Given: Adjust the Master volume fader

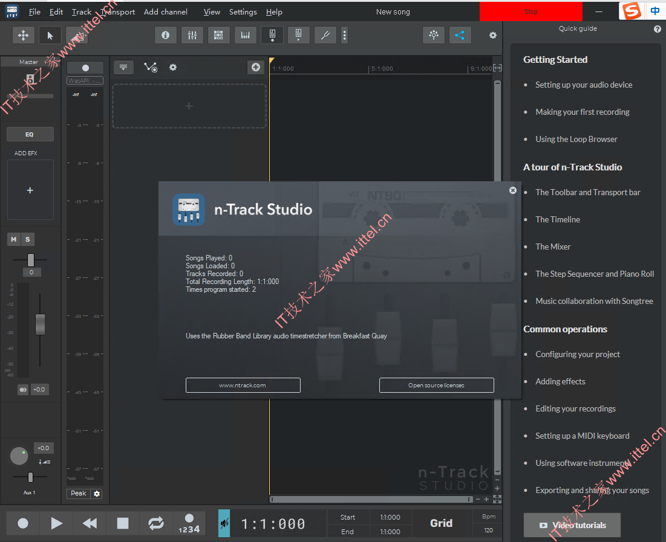Looking at the screenshot, I should [x=40, y=324].
